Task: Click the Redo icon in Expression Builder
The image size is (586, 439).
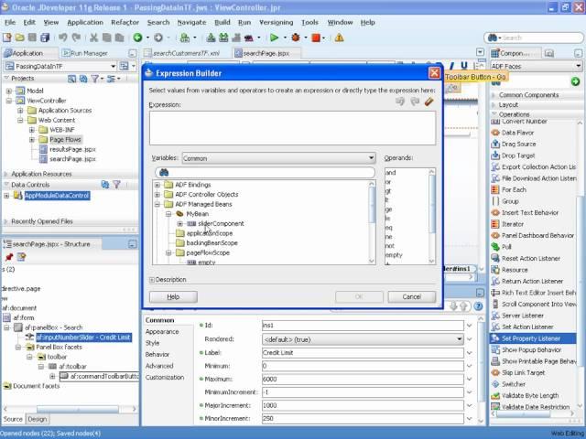Action: click(x=415, y=102)
